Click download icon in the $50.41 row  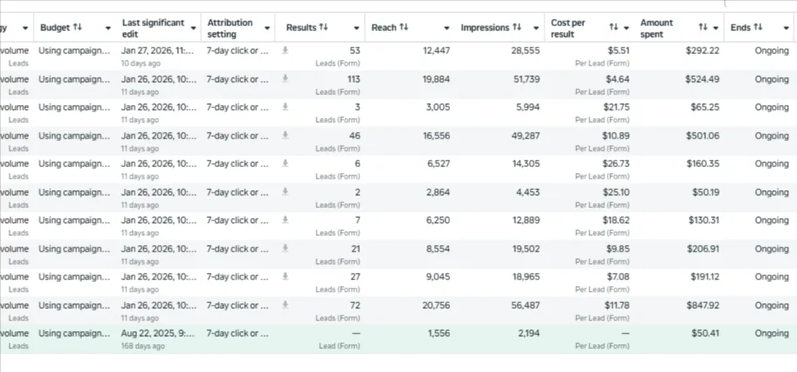pyautogui.click(x=285, y=333)
